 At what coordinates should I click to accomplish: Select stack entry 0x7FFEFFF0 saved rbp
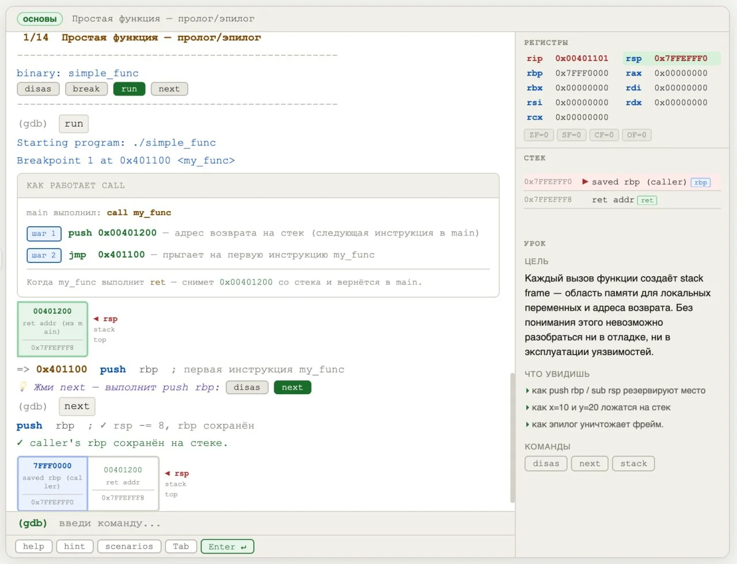622,182
